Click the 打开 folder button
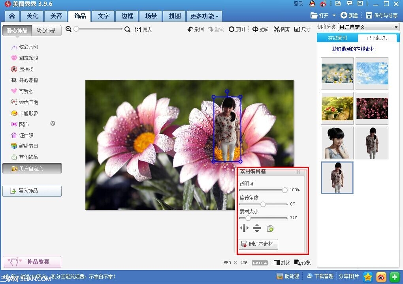Screen dimensions: 403x284 (320, 15)
